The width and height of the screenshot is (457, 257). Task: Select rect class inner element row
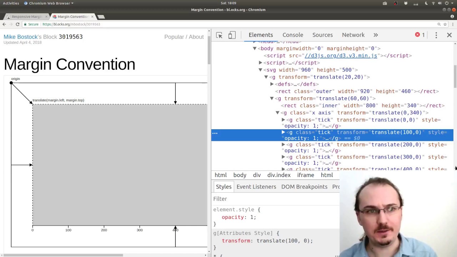[332, 106]
